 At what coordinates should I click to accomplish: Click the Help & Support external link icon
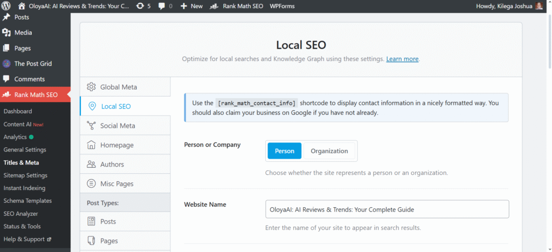[x=49, y=239]
